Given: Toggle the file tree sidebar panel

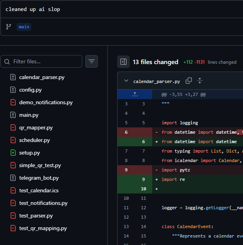Looking at the screenshot, I should coord(123,62).
